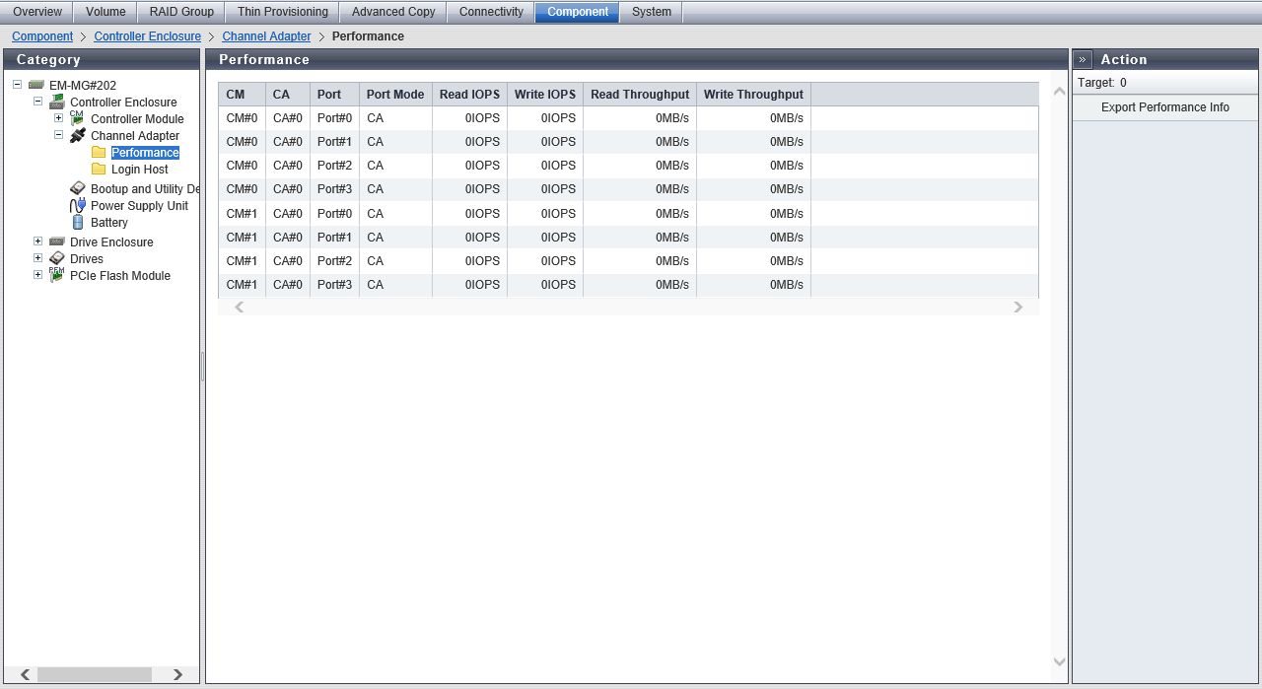
Task: Sort table by Read IOPS column header
Action: [x=469, y=95]
